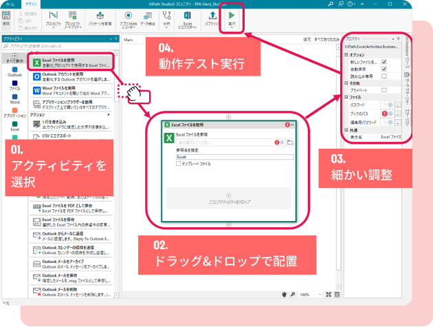The width and height of the screenshot is (433, 327).
Task: Click the コピー copy button
Action: pyautogui.click(x=25, y=21)
